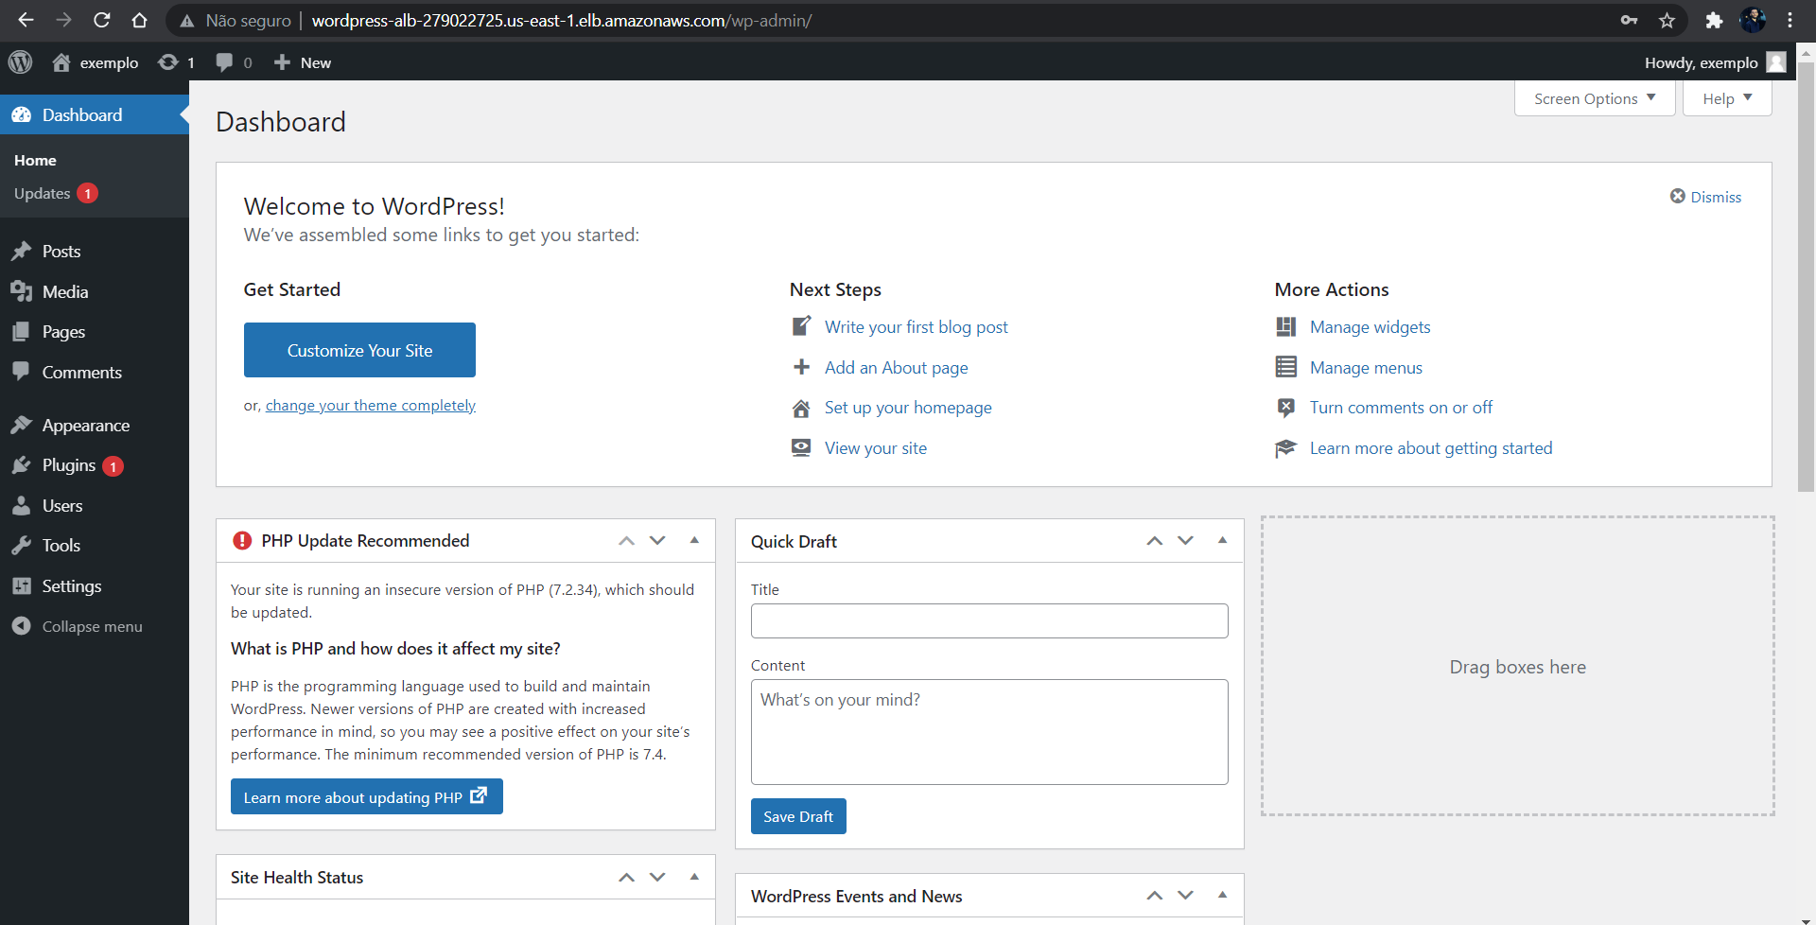This screenshot has height=925, width=1816.
Task: Click the Save Draft button
Action: click(x=798, y=816)
